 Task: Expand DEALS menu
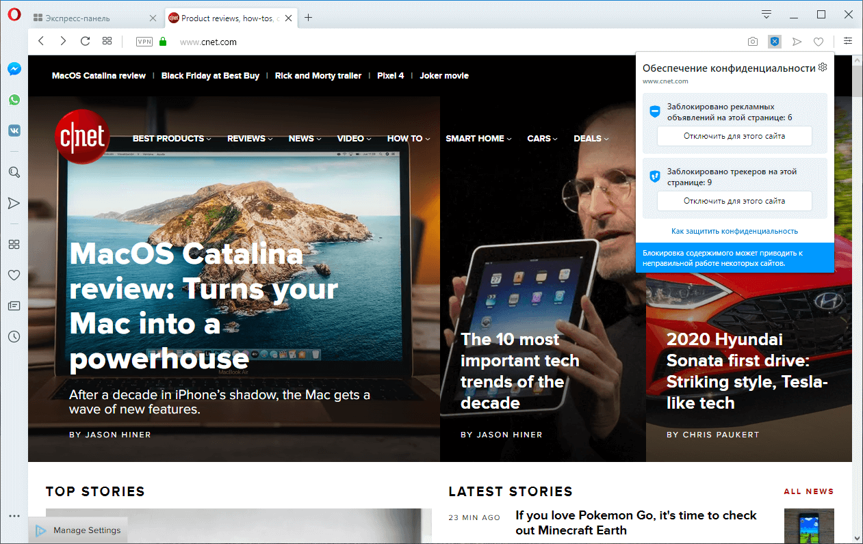[x=591, y=138]
